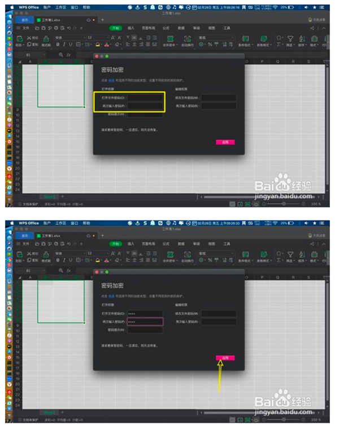This screenshot has height=427, width=339.
Task: Click the cut (剪切) scissors icon in bottom screenshot
Action: coord(28,253)
